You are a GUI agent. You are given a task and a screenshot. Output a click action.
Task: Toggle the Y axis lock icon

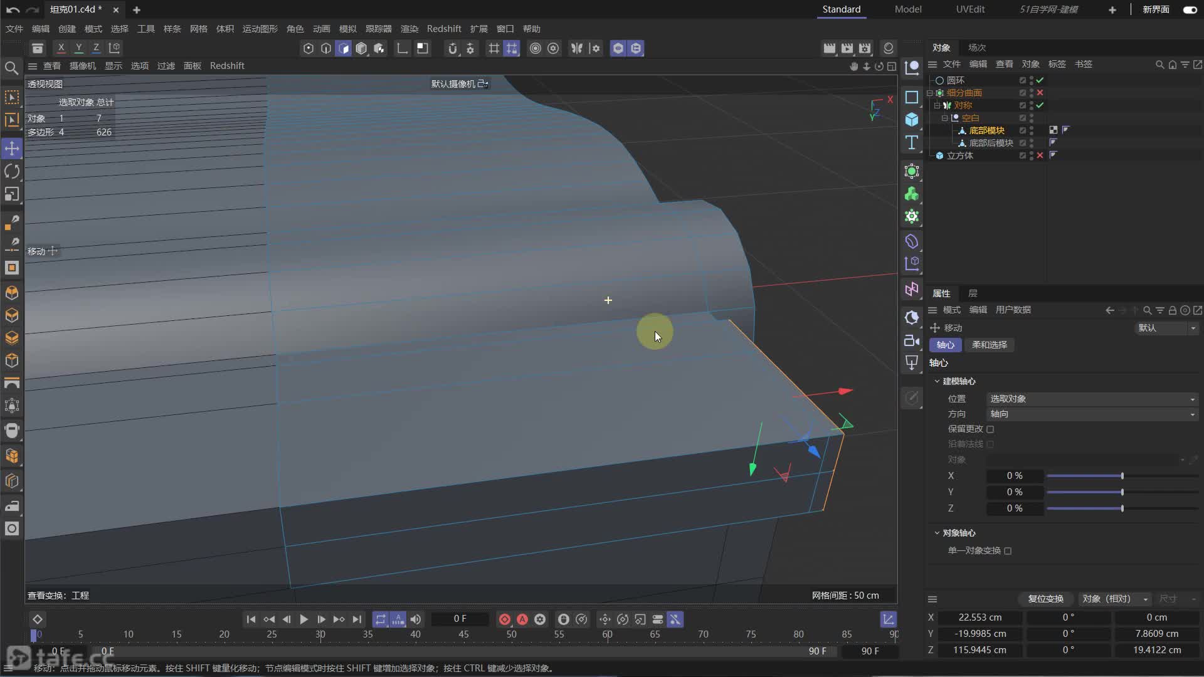pyautogui.click(x=78, y=48)
